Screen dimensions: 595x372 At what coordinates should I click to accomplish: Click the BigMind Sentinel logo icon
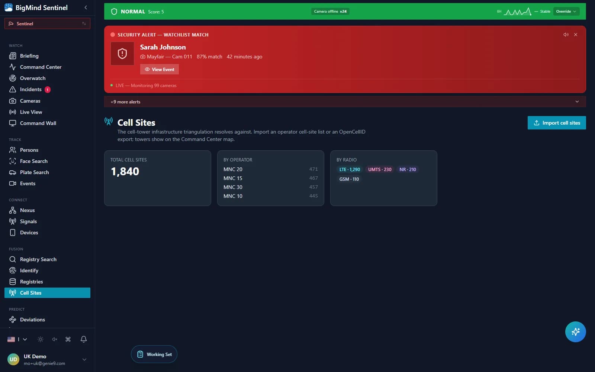pyautogui.click(x=9, y=7)
